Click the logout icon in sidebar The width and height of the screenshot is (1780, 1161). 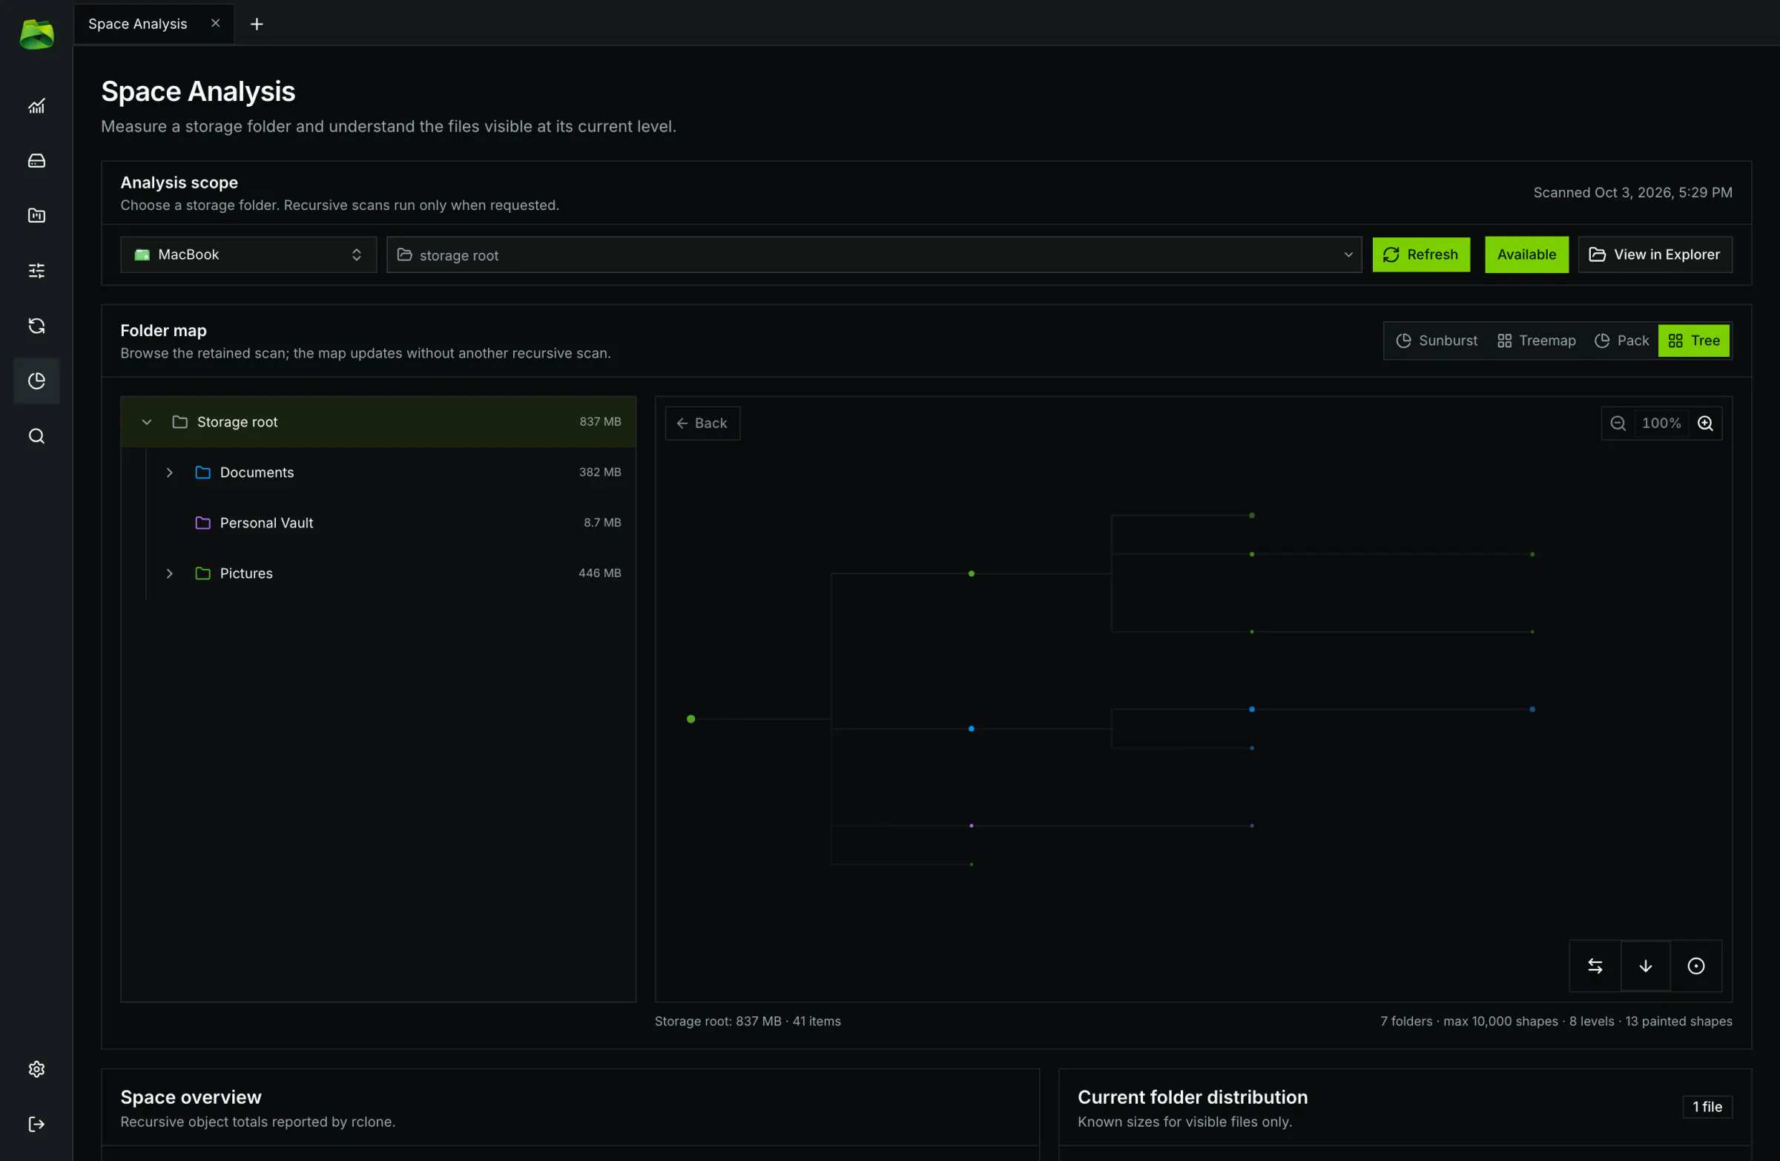coord(36,1125)
